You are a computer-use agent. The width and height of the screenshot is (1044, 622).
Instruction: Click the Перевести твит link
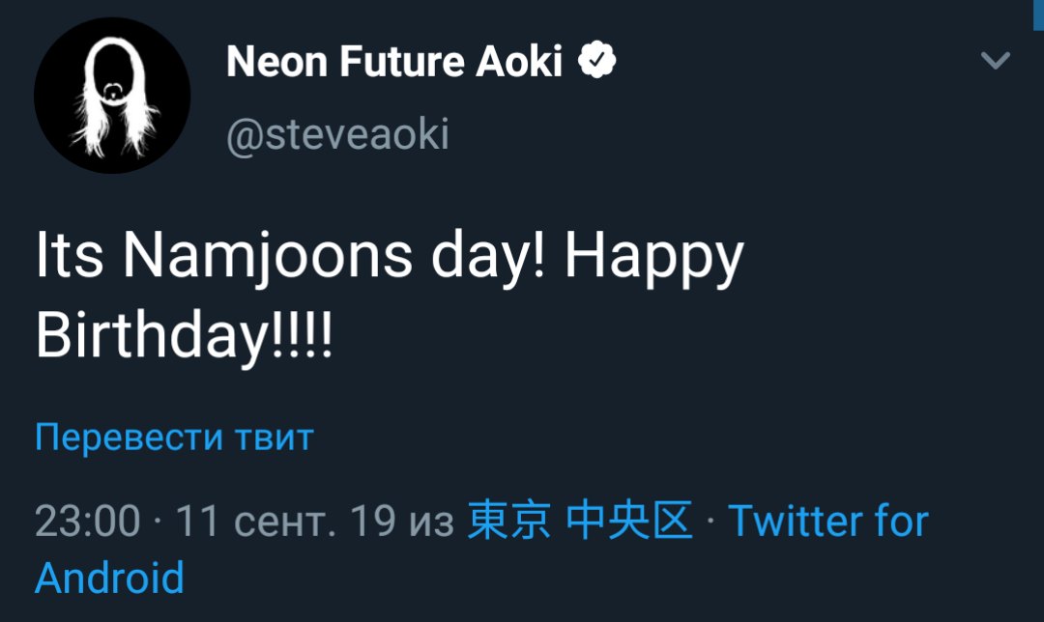click(x=174, y=438)
